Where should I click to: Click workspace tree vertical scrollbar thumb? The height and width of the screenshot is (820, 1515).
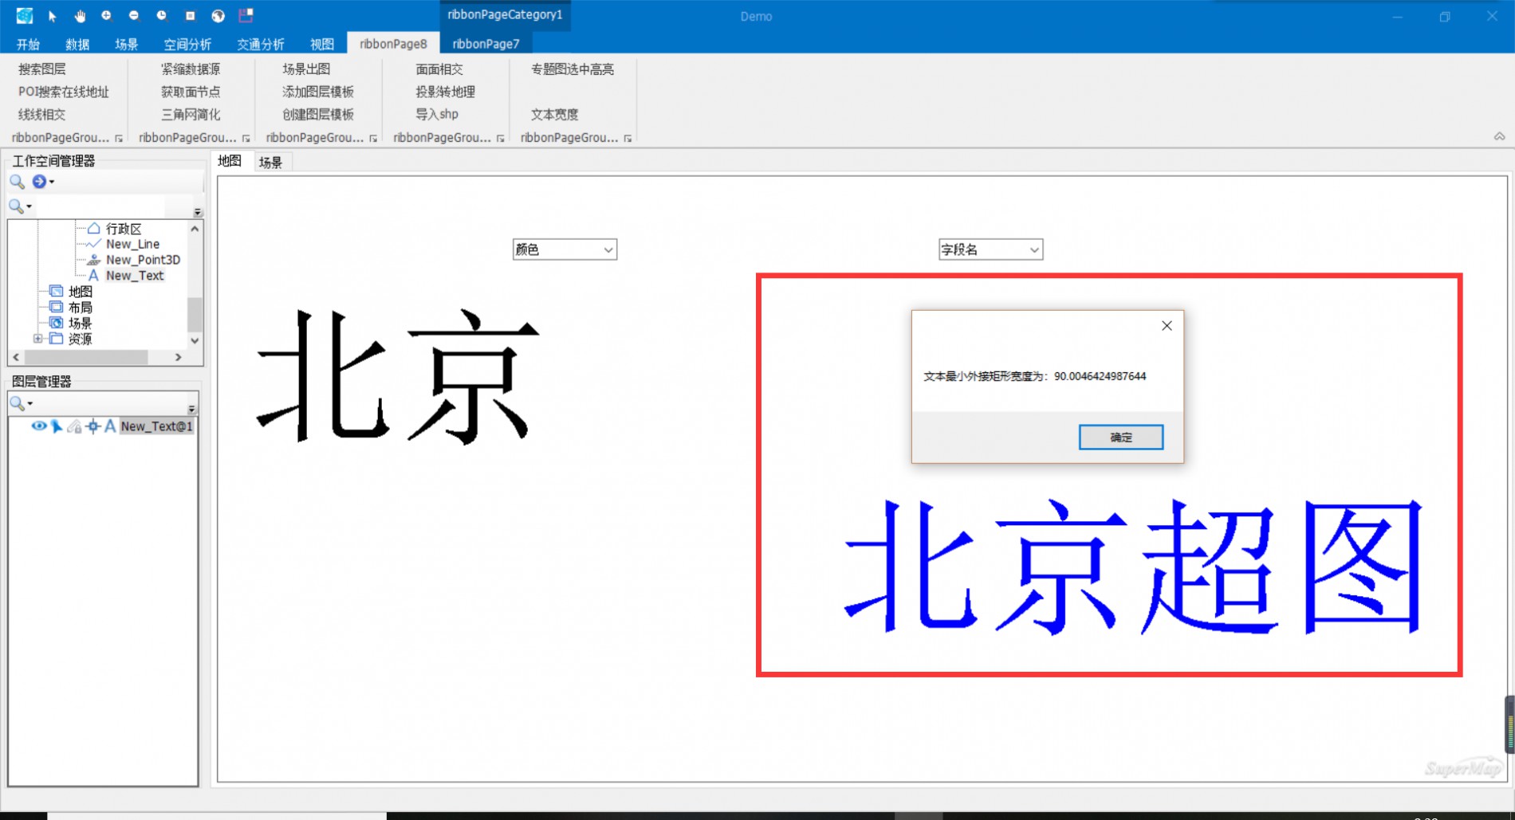pyautogui.click(x=195, y=313)
